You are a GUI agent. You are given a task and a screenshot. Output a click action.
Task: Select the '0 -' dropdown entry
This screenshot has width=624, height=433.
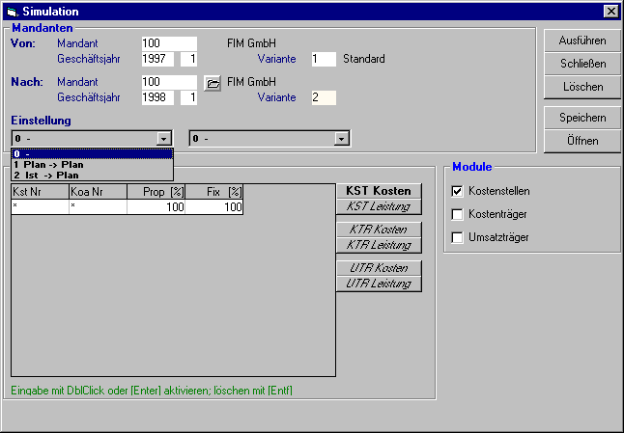coord(93,153)
